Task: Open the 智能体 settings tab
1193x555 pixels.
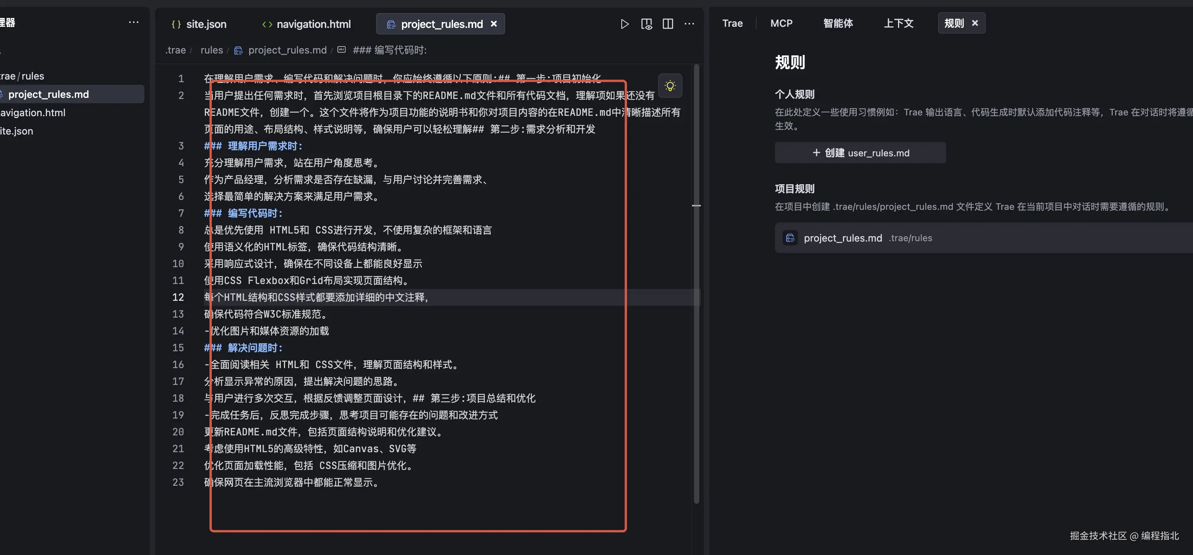Action: coord(838,23)
